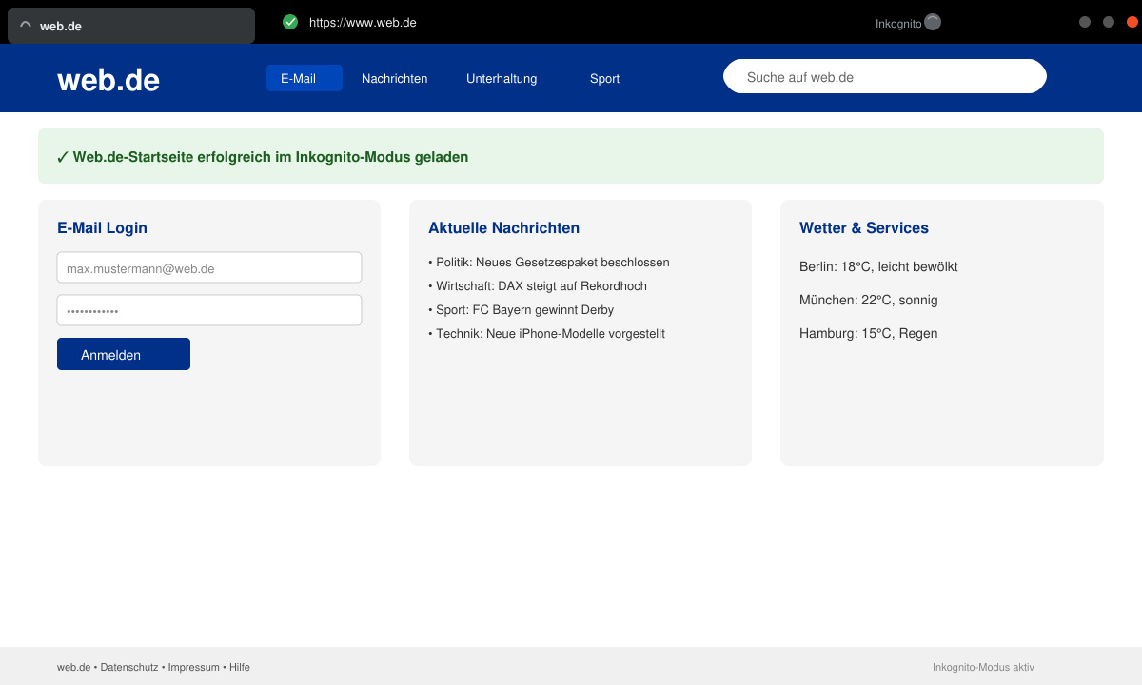
Task: Click the Aktuelle Nachrichten heading
Action: point(503,227)
